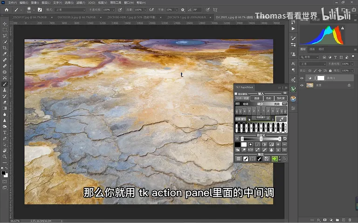Close the TK7 X button at the top right of the input row
358x223 pixels.
click(285, 93)
